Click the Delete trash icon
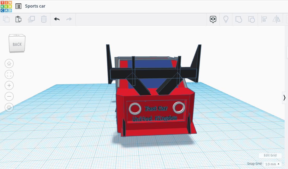 44,19
